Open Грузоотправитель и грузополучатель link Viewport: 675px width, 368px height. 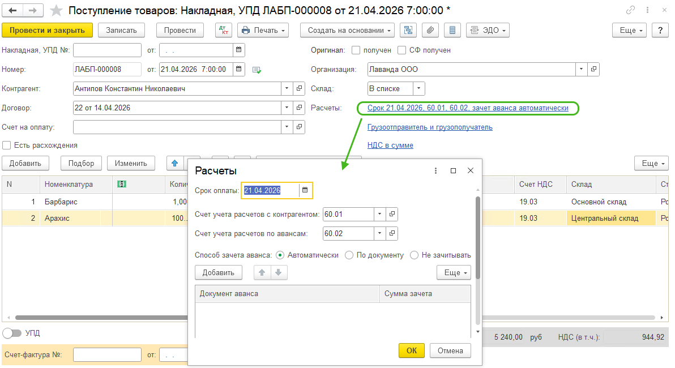(x=430, y=127)
